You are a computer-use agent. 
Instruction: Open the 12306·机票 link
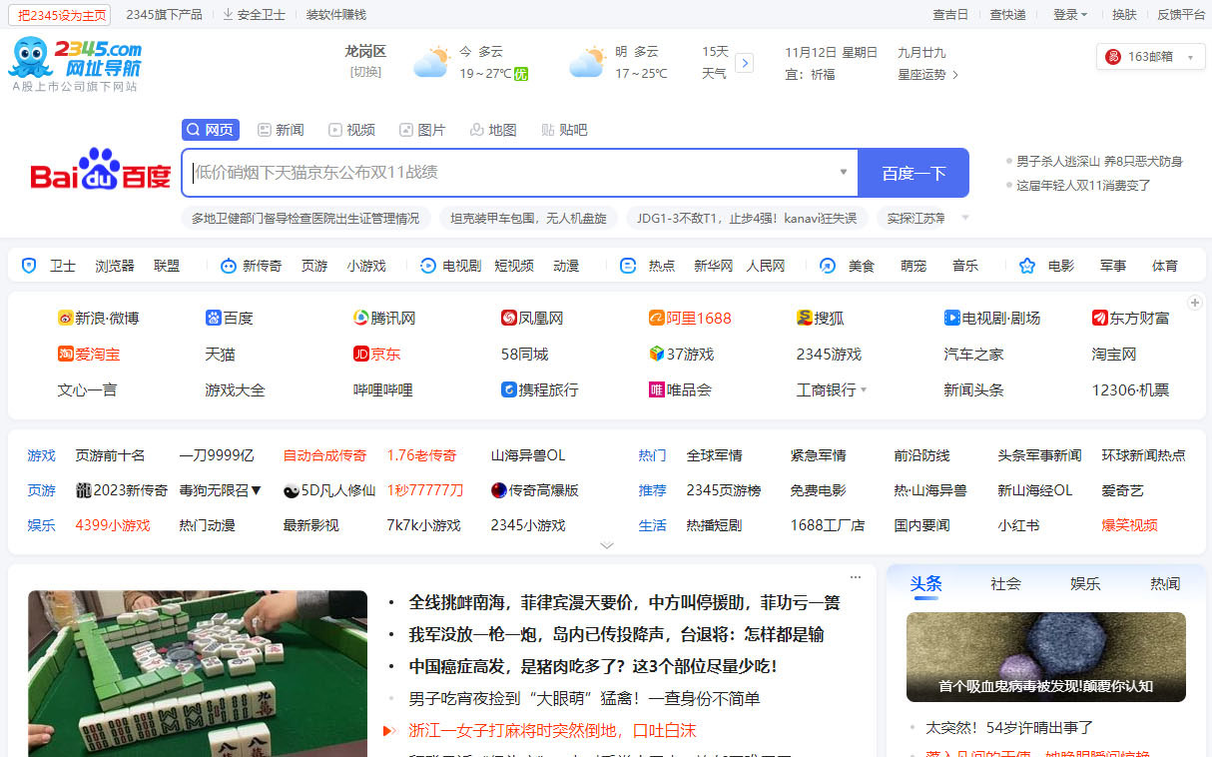click(1130, 389)
